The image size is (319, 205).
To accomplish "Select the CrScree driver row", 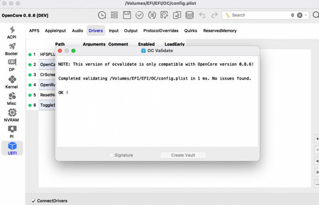I will tap(47, 75).
